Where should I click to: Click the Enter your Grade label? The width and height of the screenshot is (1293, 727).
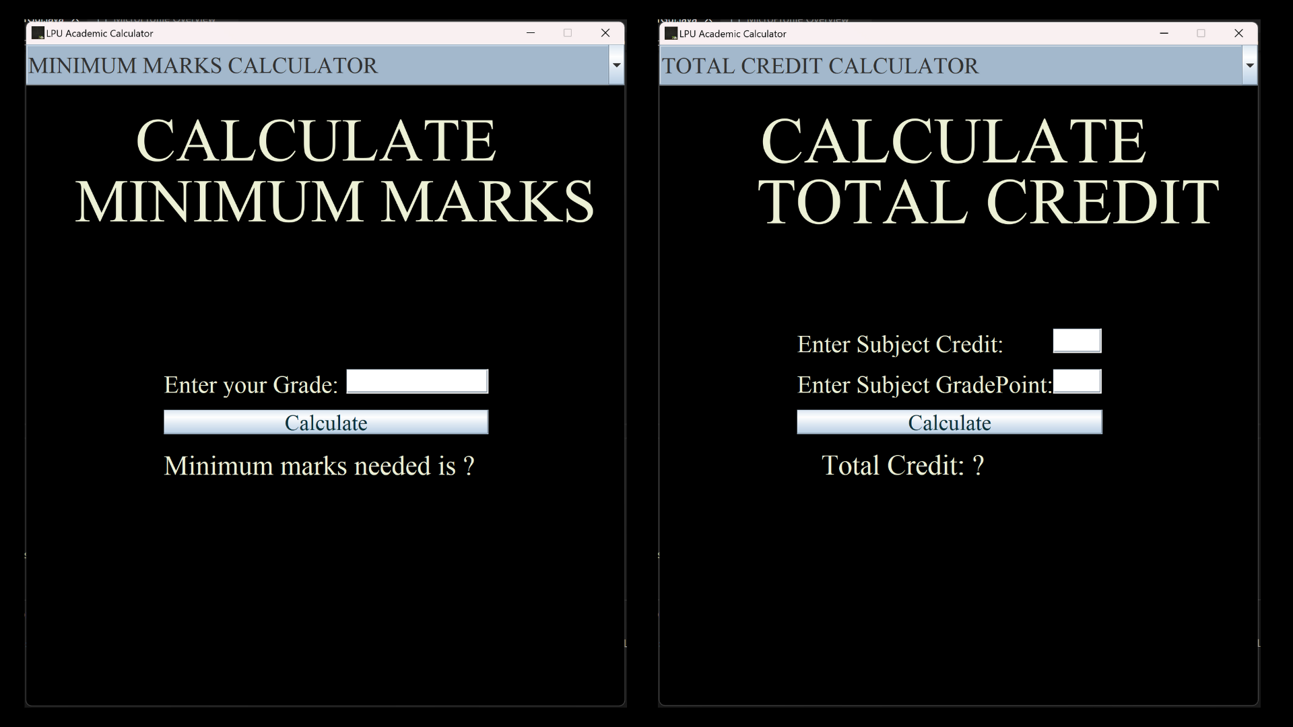coord(251,384)
